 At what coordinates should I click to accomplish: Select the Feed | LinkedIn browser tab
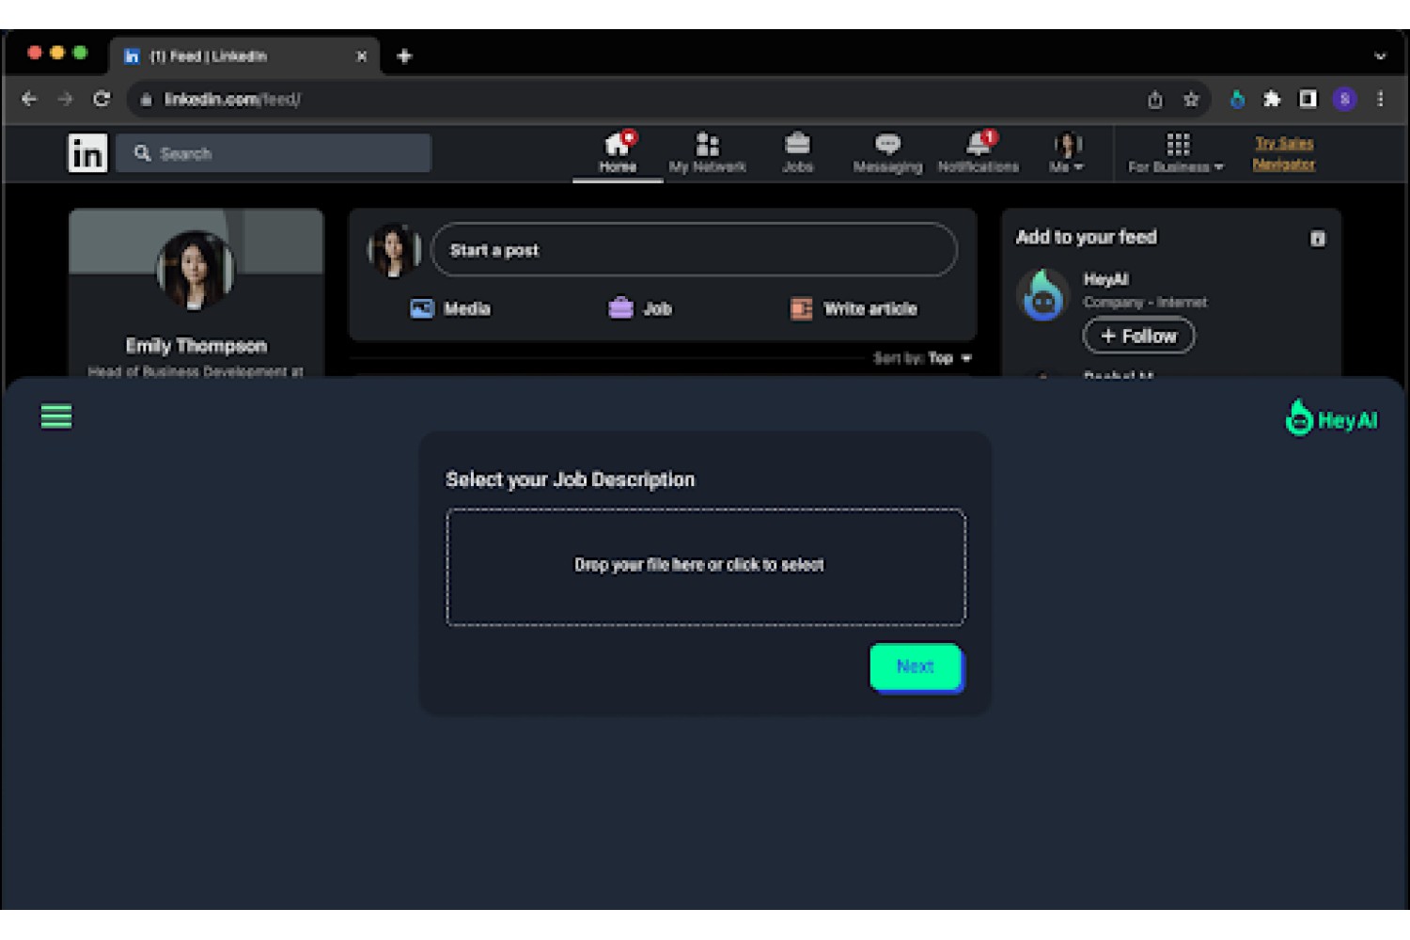tap(244, 56)
